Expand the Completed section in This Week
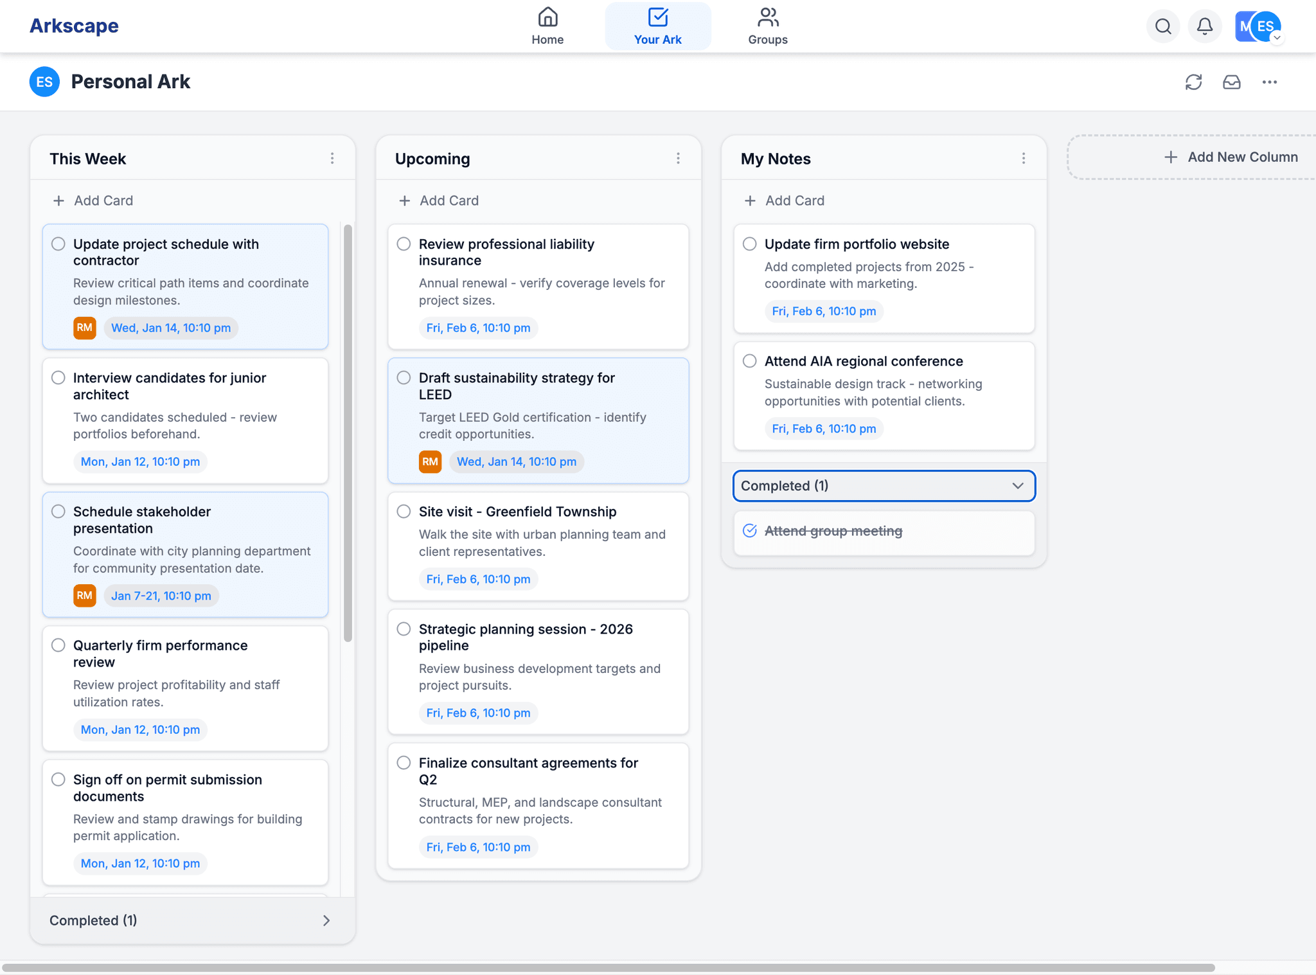The height and width of the screenshot is (975, 1316). [x=326, y=920]
